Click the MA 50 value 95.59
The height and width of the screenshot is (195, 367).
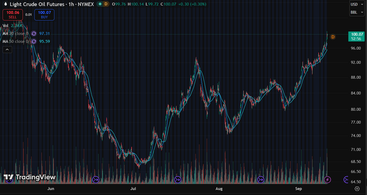coord(45,41)
